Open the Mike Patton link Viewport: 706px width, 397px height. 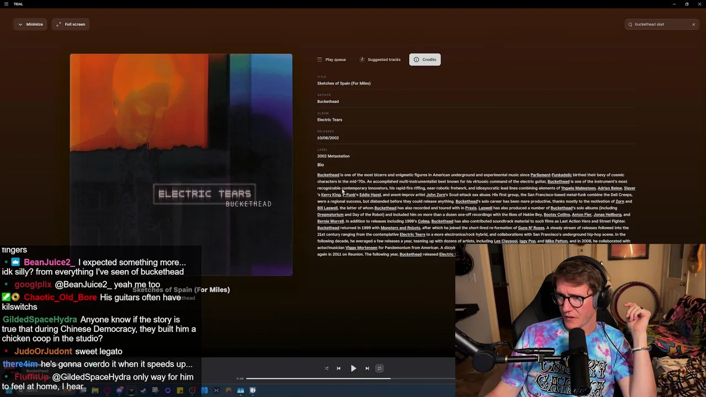(556, 241)
